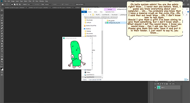Select the Rectangular Marquee tool
Viewport: 190px width, 103px height.
(2, 13)
